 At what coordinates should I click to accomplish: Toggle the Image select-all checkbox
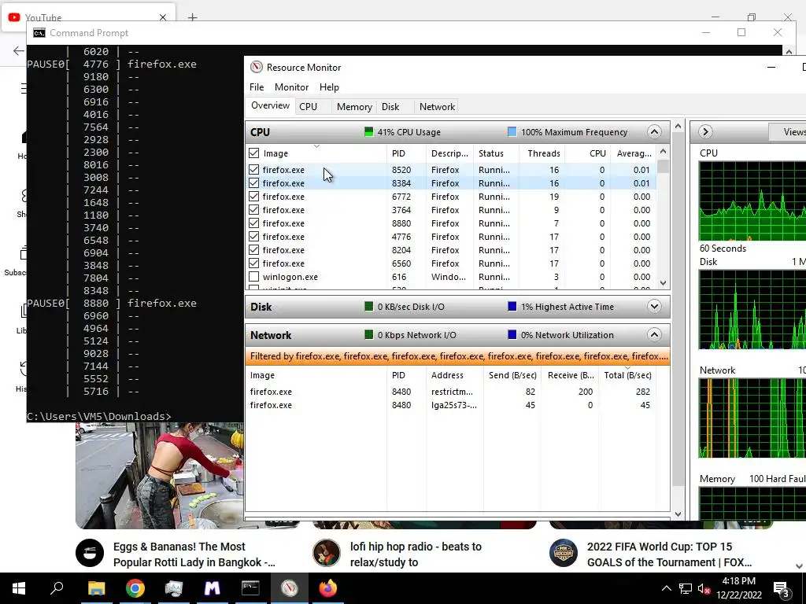pyautogui.click(x=254, y=153)
